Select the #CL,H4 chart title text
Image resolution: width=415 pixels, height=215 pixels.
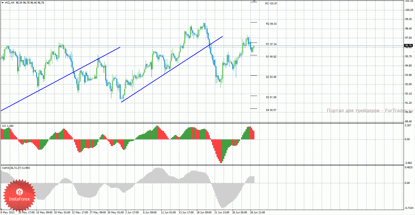(x=10, y=3)
